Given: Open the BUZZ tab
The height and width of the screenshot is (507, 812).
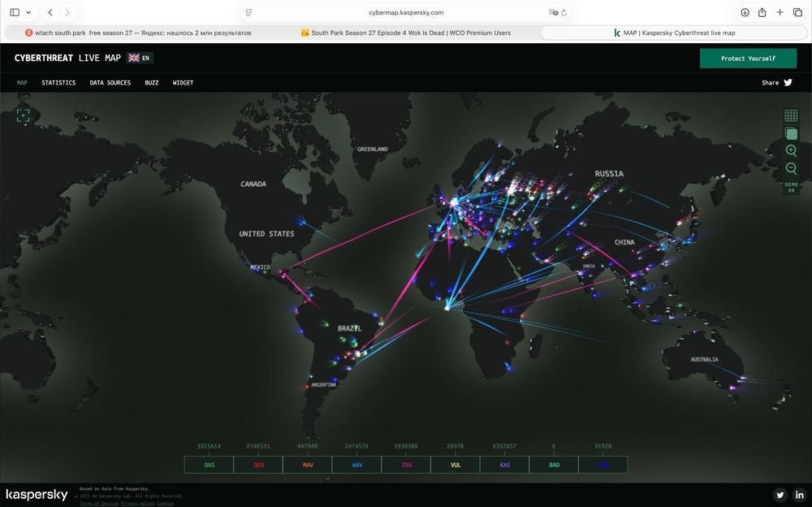Looking at the screenshot, I should 152,82.
